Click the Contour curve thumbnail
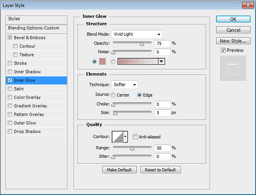The width and height of the screenshot is (256, 195). coord(117,137)
